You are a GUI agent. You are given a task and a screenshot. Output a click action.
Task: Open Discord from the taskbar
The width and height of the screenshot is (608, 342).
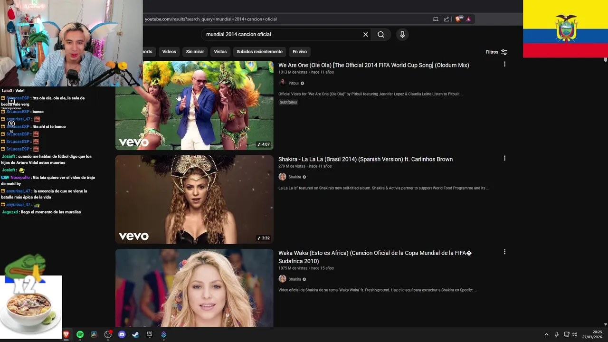click(x=122, y=334)
